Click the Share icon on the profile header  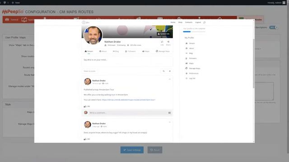tap(168, 42)
